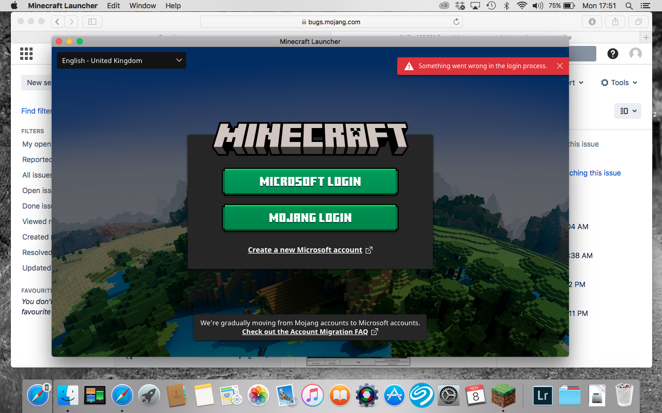Show all tabs in Safari
This screenshot has height=413, width=662.
(638, 22)
